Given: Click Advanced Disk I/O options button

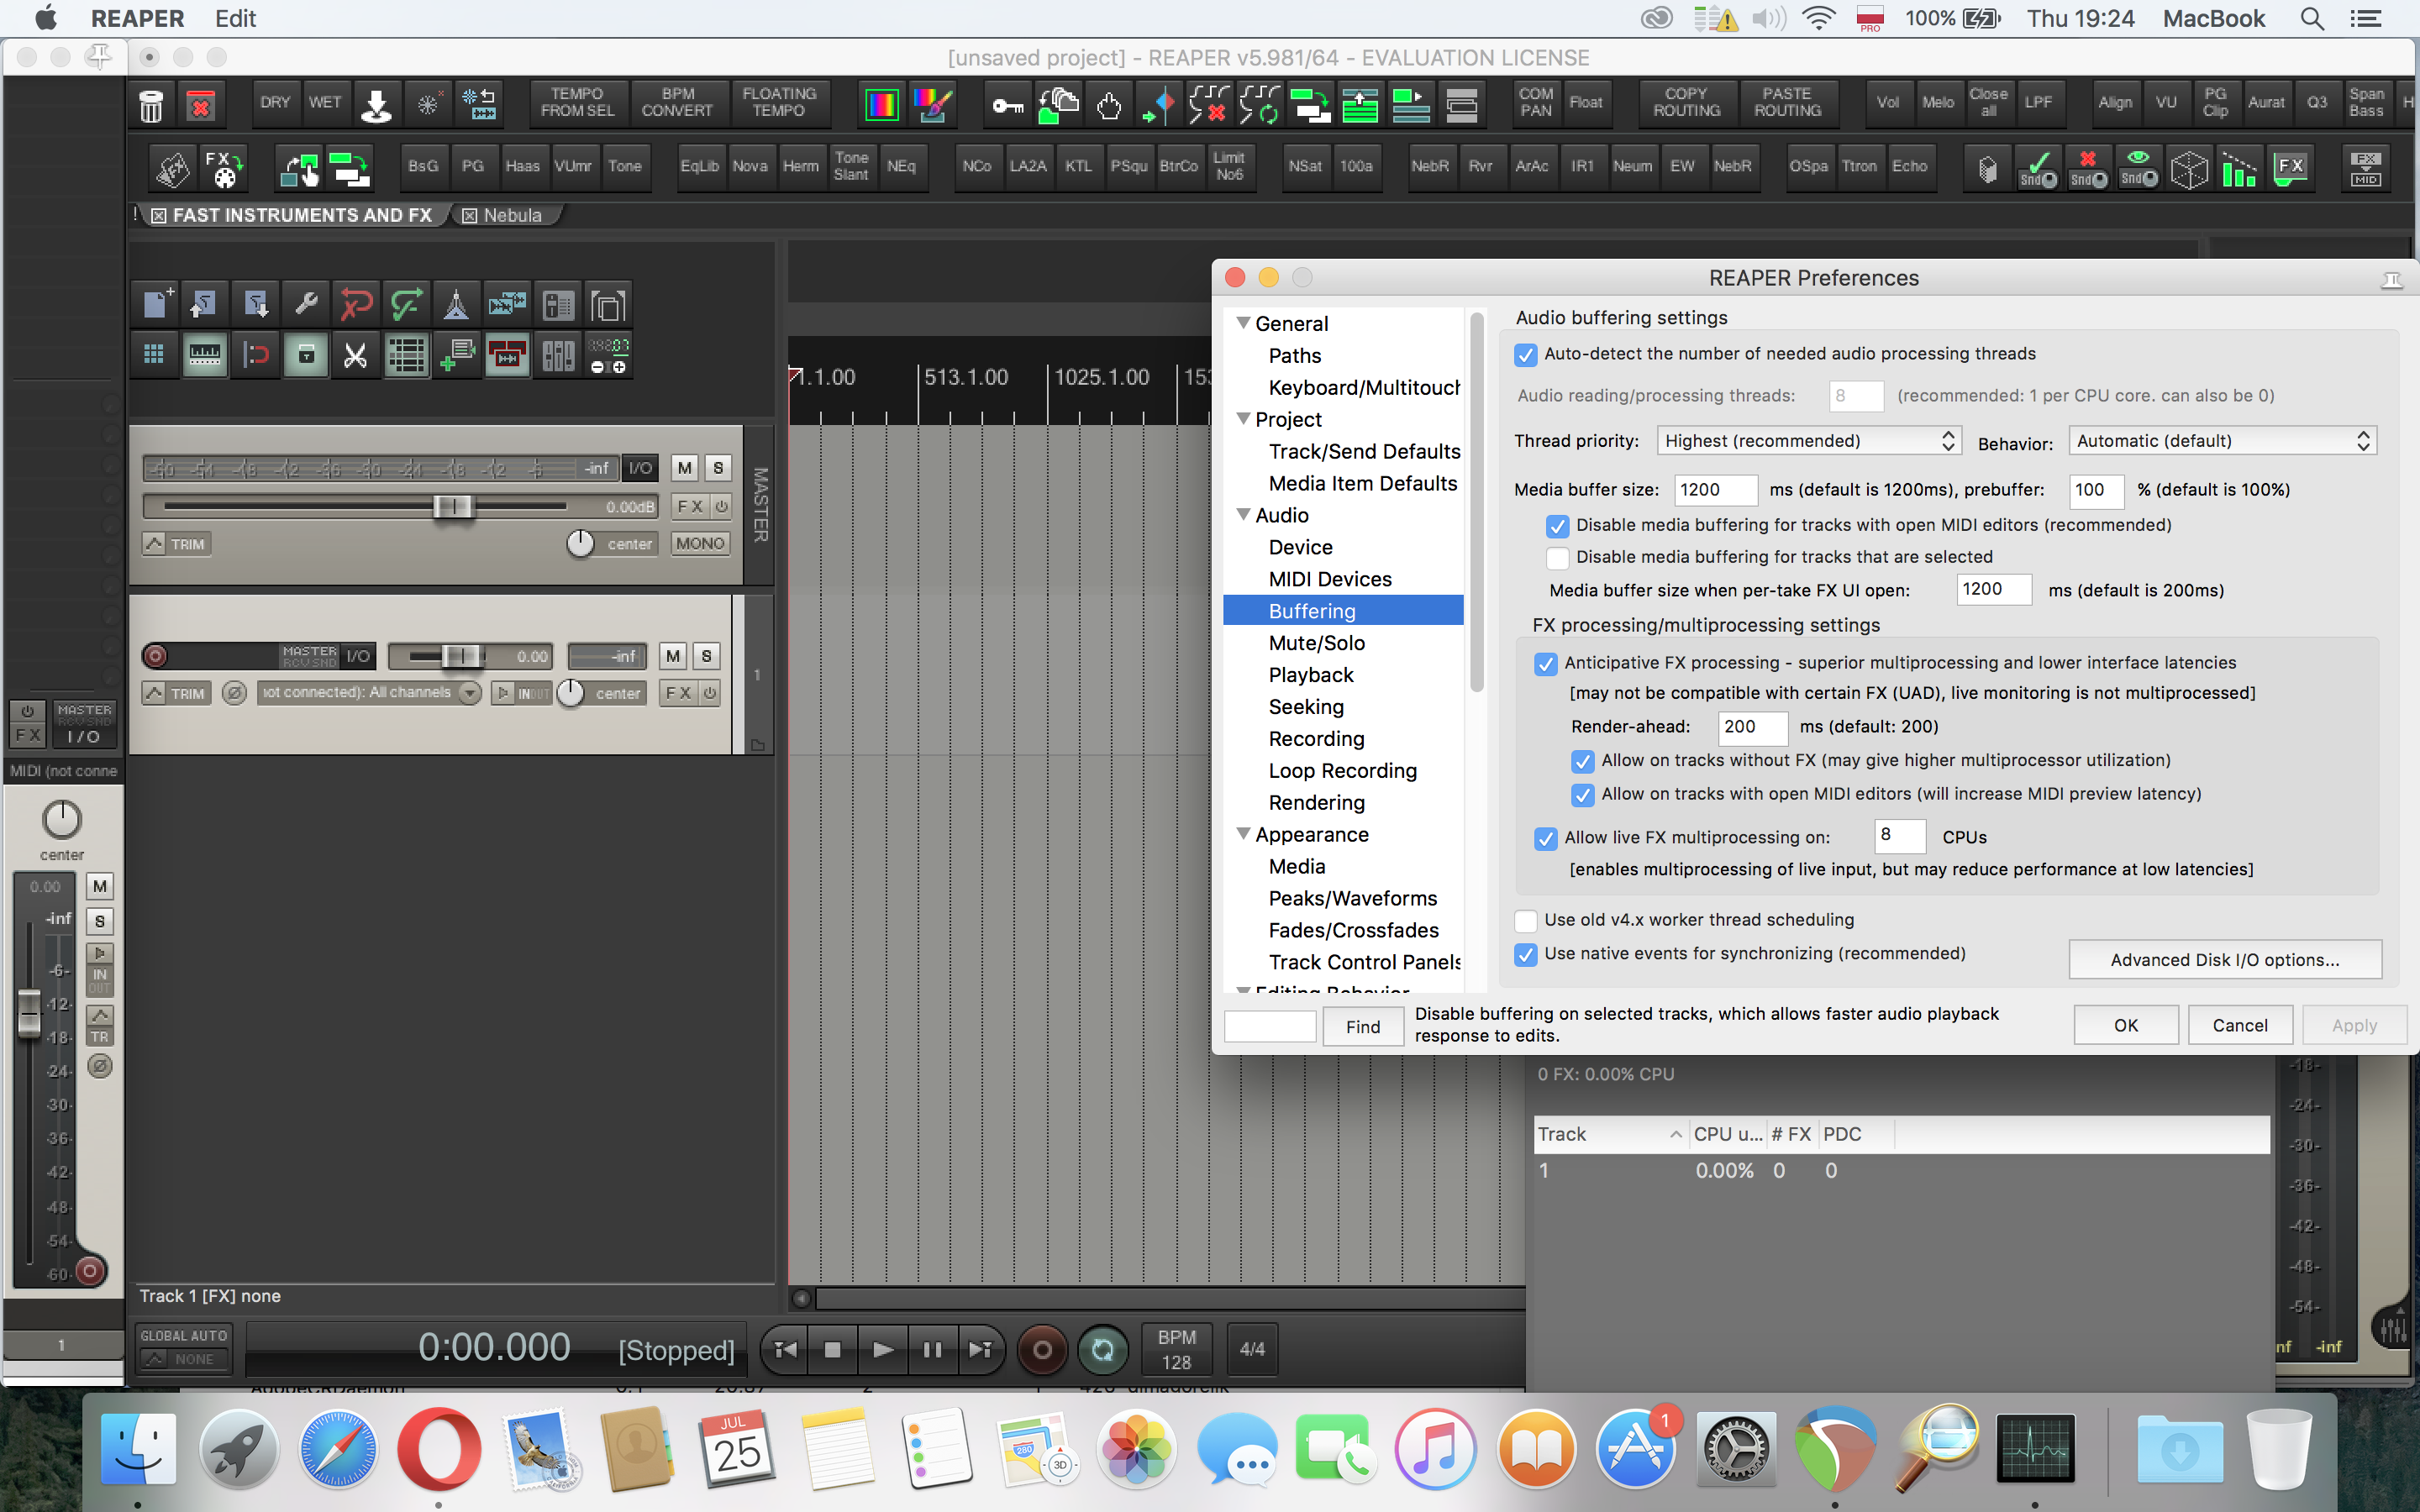Looking at the screenshot, I should coord(2224,960).
